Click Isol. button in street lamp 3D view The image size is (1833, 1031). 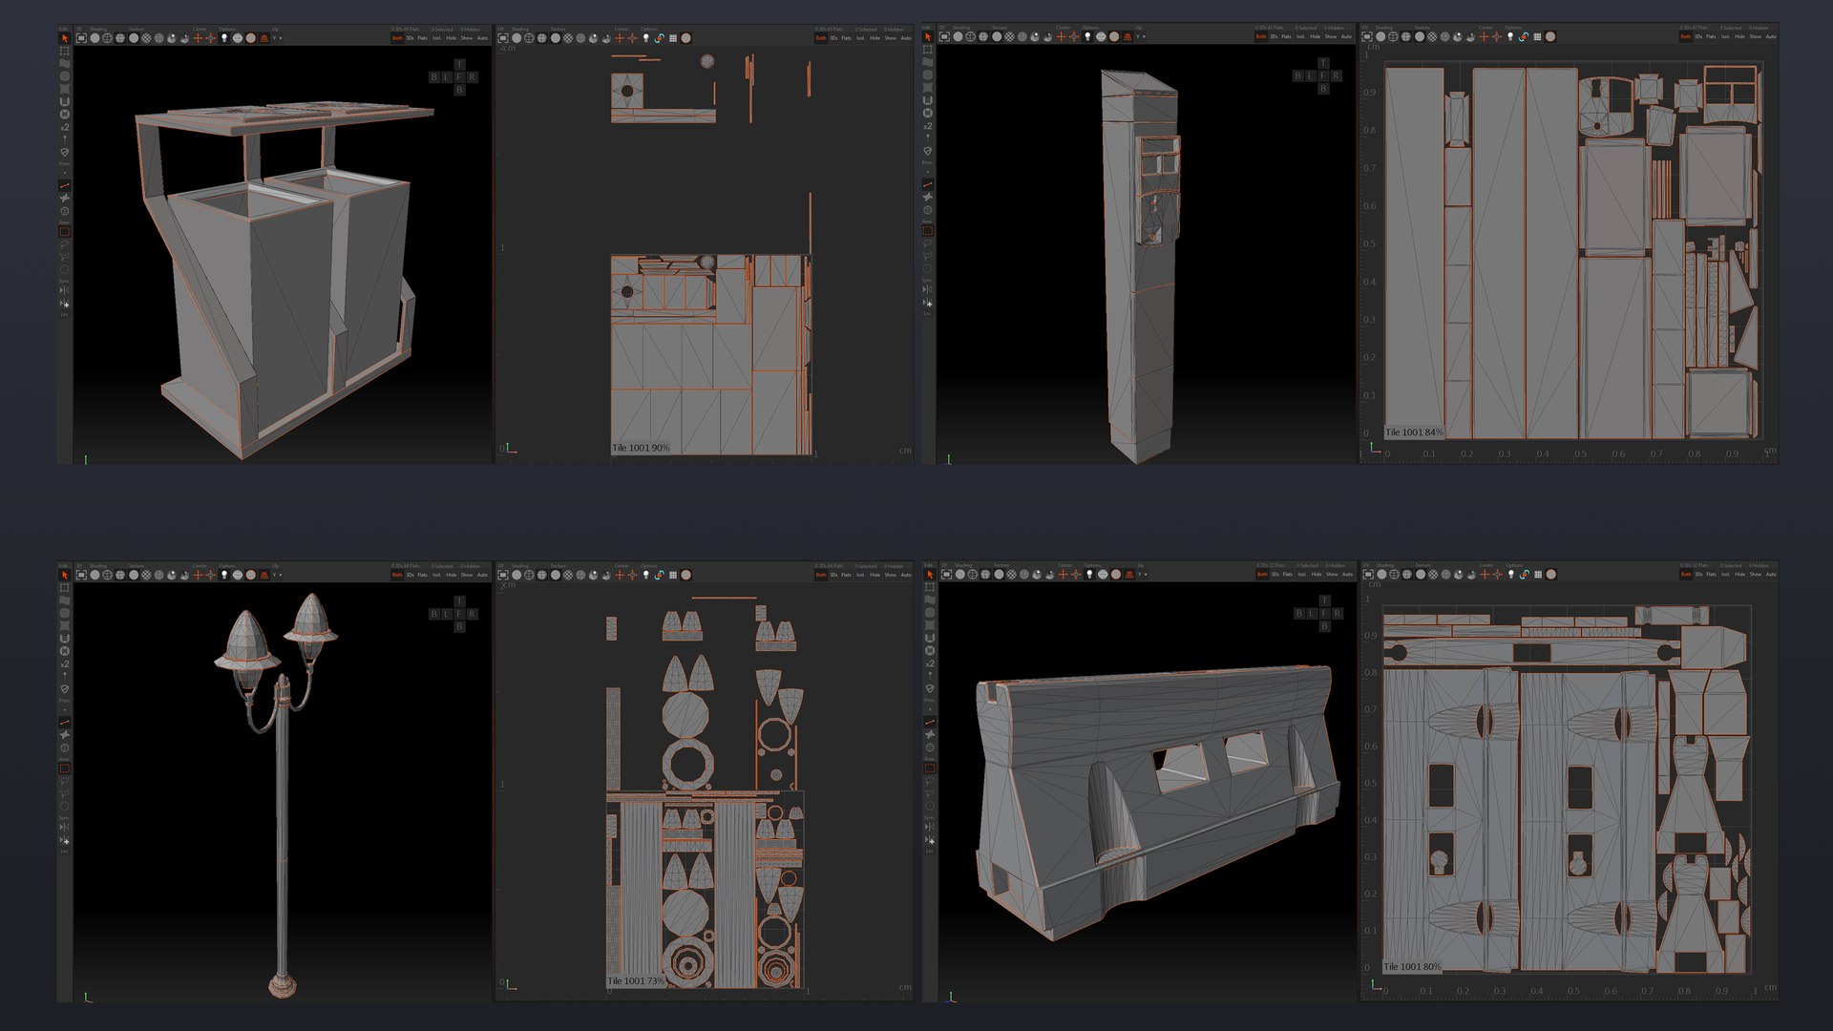coord(436,575)
